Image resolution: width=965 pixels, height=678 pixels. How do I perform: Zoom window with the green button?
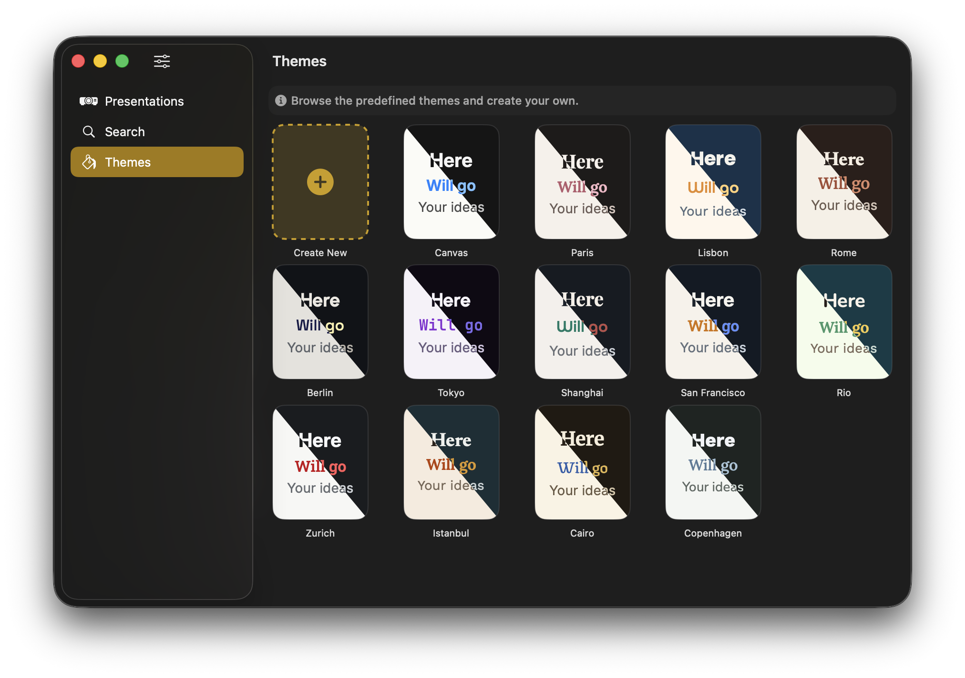tap(122, 61)
